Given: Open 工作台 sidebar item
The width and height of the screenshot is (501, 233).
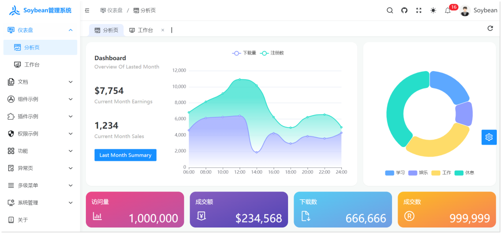Looking at the screenshot, I should click(40, 65).
